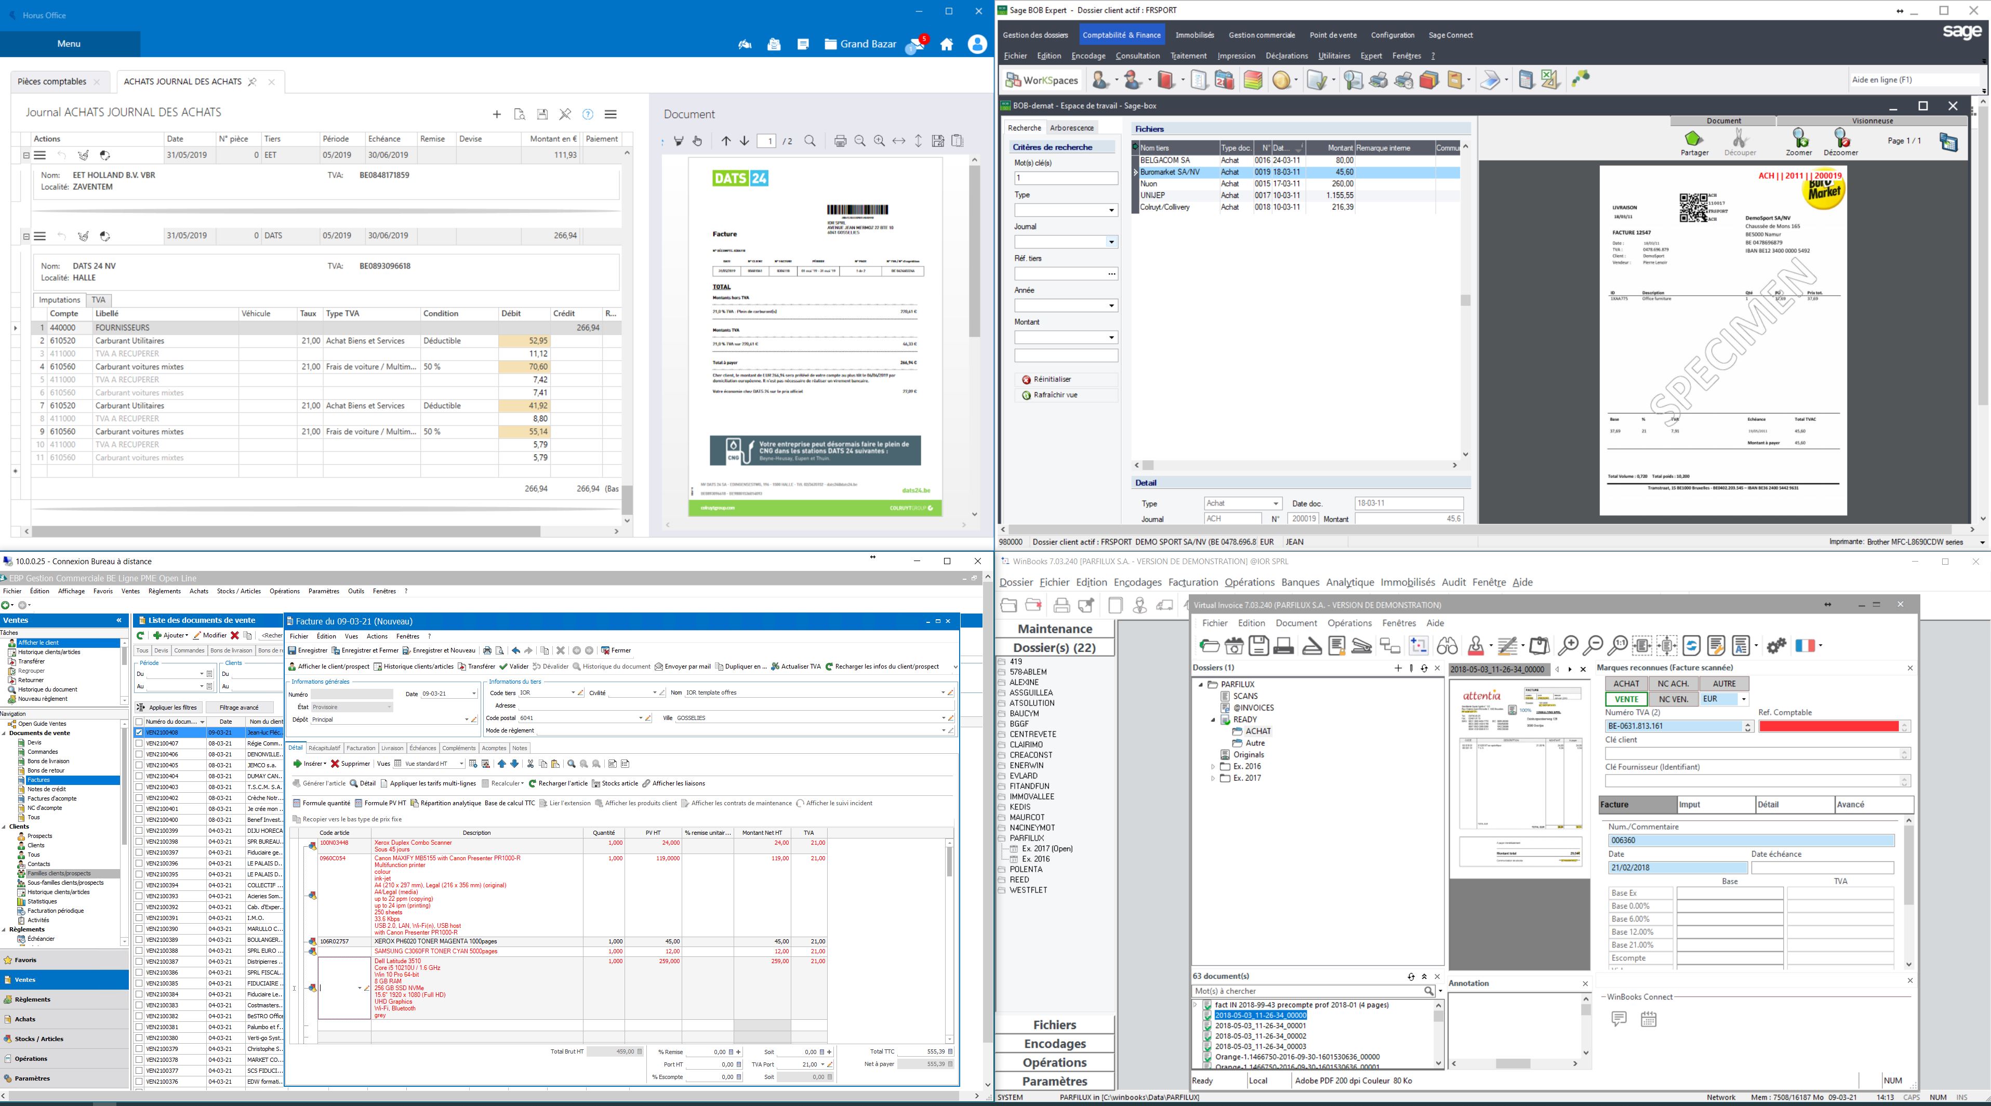Click Appliquer les filtres button in EBP
1991x1106 pixels.
[x=168, y=707]
